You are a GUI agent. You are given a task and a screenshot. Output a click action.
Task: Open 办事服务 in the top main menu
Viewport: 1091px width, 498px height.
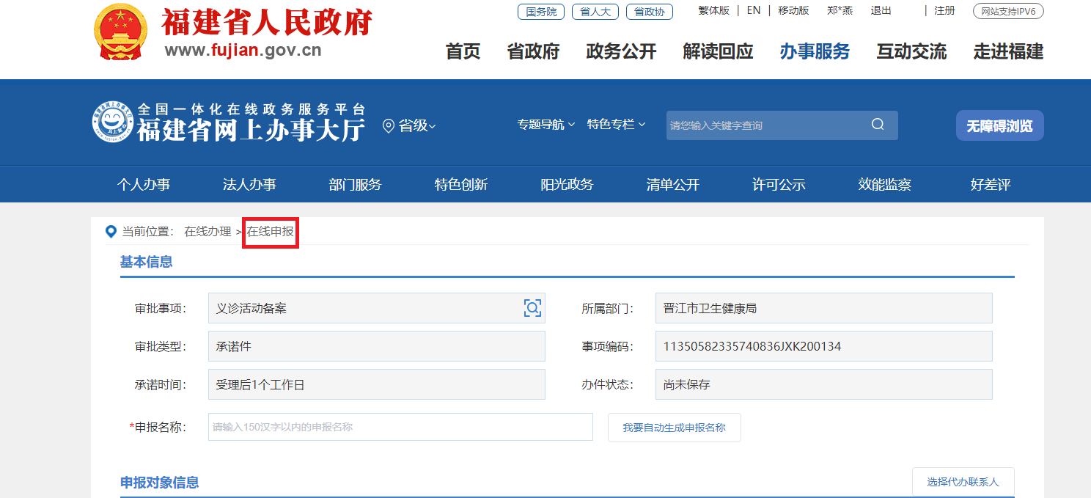pyautogui.click(x=815, y=51)
